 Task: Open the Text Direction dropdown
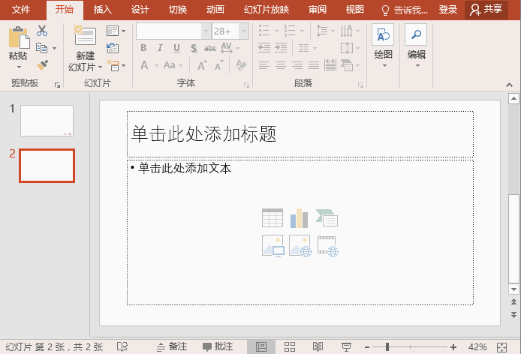tap(350, 31)
